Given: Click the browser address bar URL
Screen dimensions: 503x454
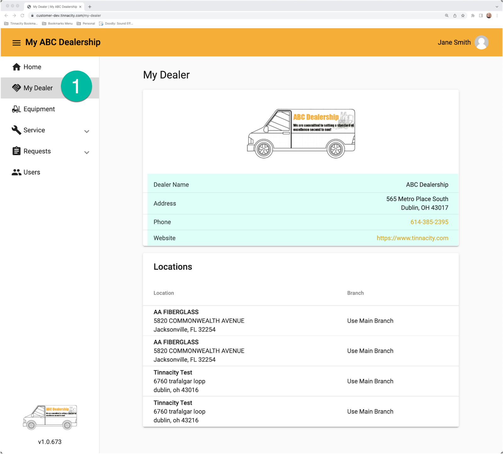Looking at the screenshot, I should (x=69, y=15).
